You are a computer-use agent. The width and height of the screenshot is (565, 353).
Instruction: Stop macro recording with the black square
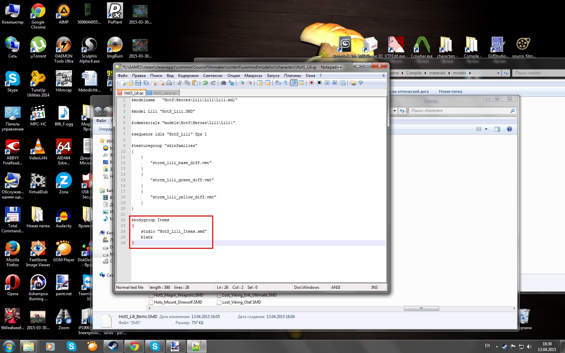tap(319, 83)
